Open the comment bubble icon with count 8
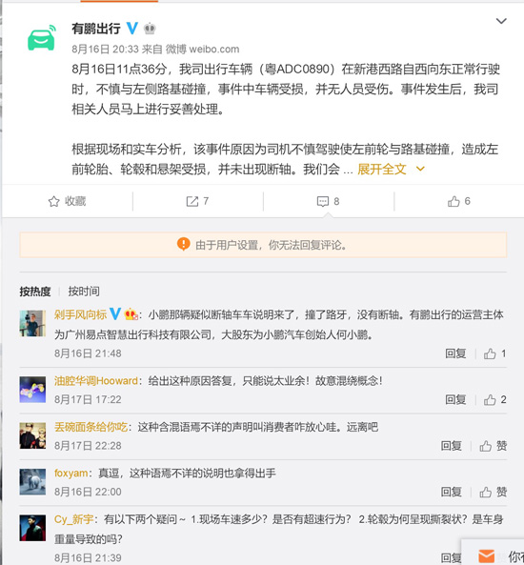Screen dimensions: 524x565 pyautogui.click(x=323, y=201)
